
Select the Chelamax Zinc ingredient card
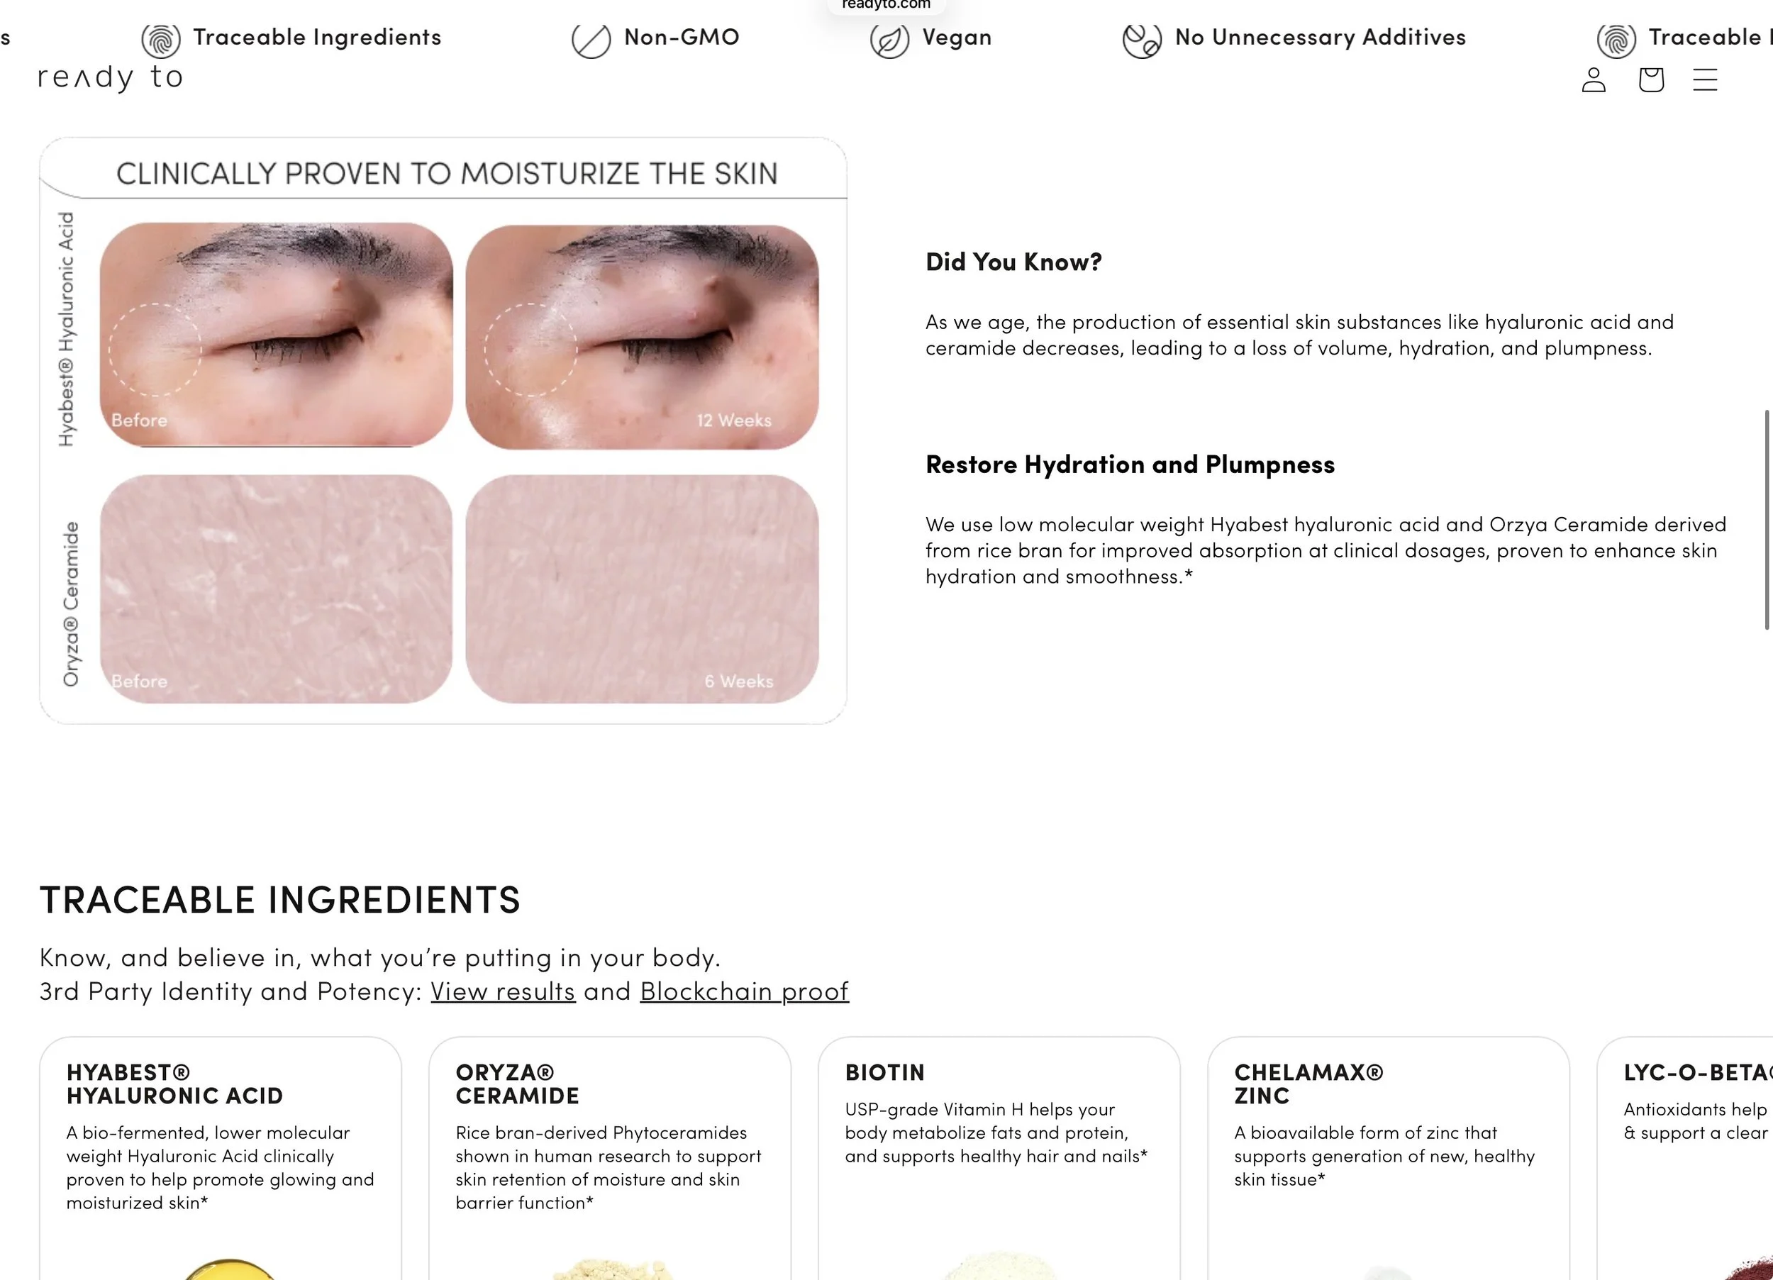(1389, 1158)
